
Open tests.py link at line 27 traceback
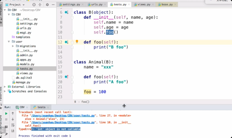pyautogui.click(x=63, y=115)
